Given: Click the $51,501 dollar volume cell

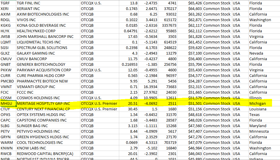Looking at the screenshot, I should click(x=190, y=103).
